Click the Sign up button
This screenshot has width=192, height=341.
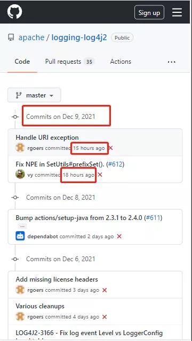[149, 13]
